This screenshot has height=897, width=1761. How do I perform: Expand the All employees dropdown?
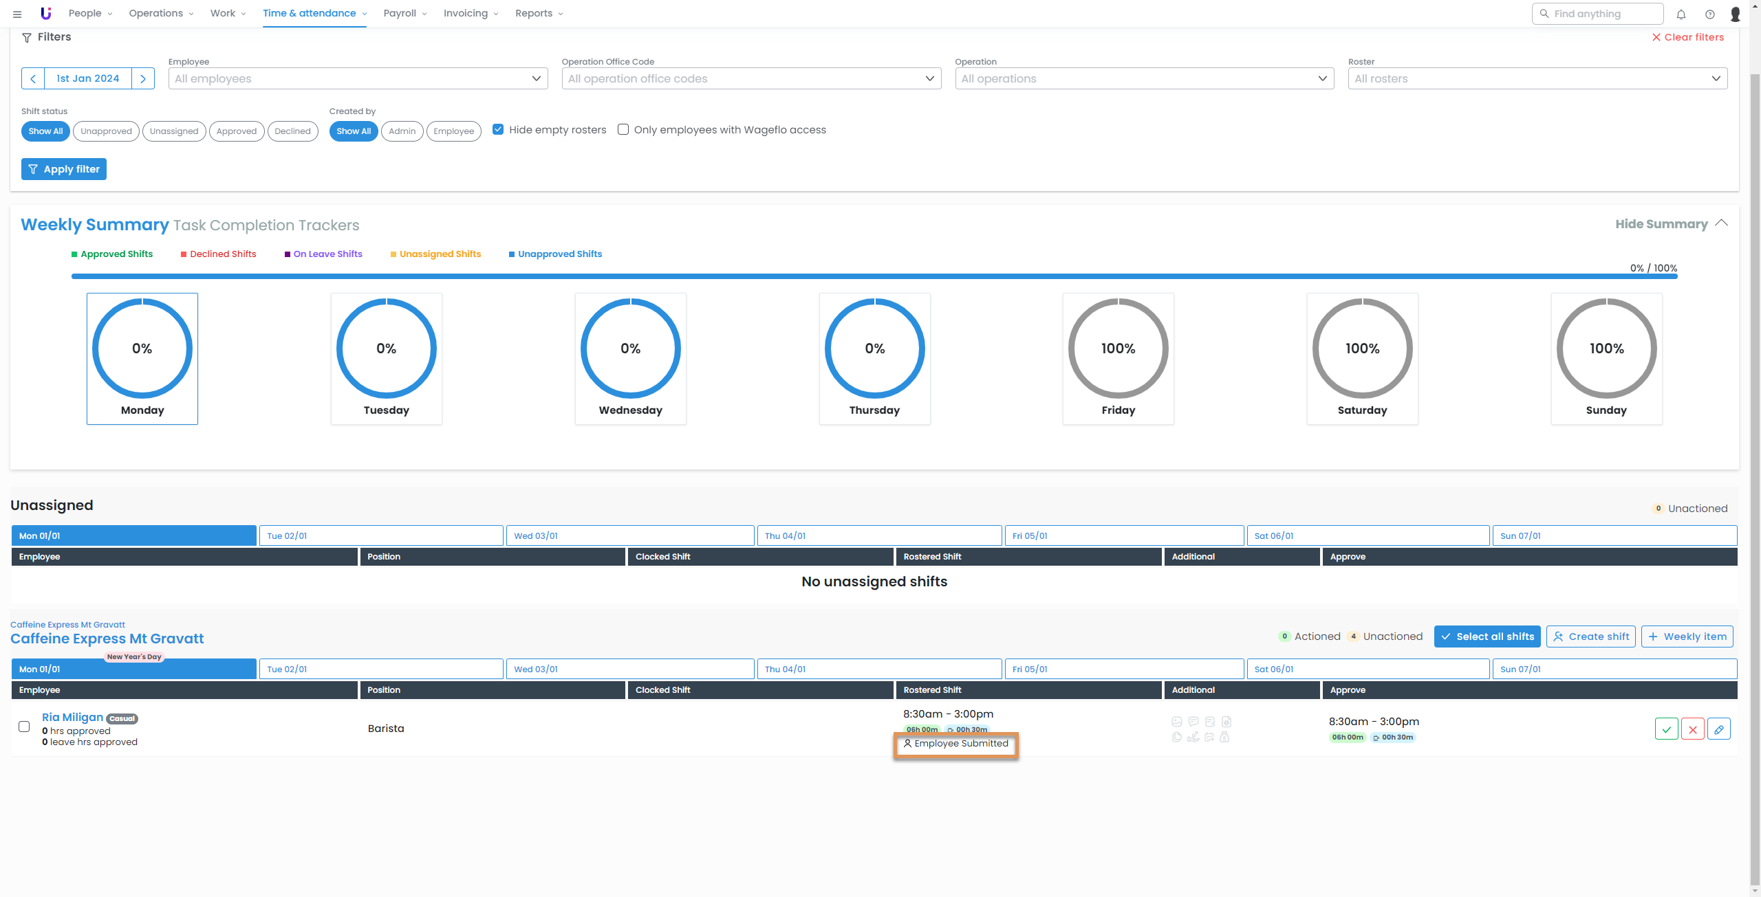click(358, 78)
